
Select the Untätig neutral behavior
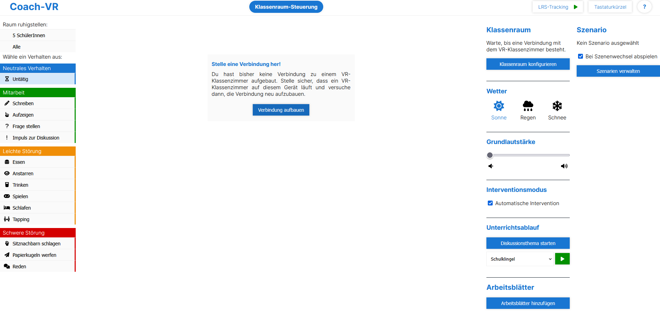tap(37, 79)
